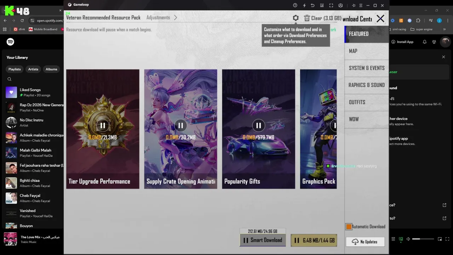Open Spotify connect-to-device icon
Viewport: 453px width, 255px height.
(x=401, y=239)
